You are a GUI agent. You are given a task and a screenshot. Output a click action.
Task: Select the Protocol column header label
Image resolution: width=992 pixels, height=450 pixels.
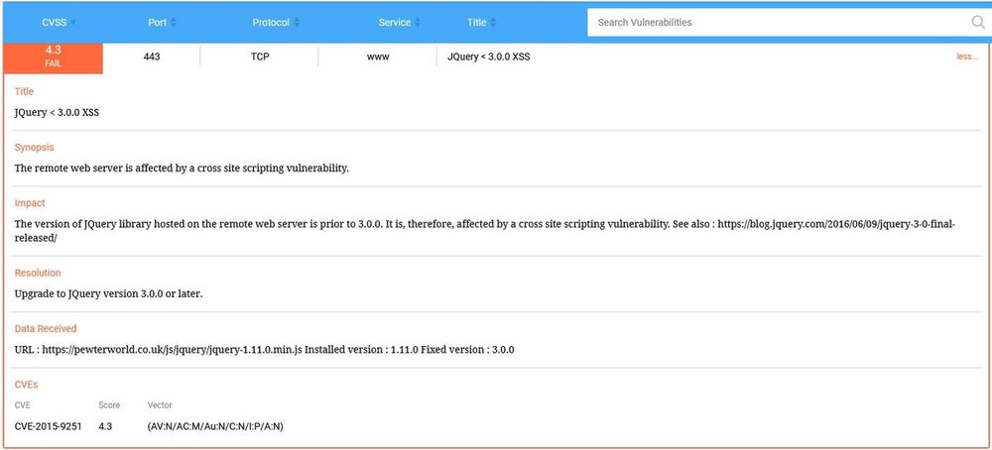(x=271, y=23)
